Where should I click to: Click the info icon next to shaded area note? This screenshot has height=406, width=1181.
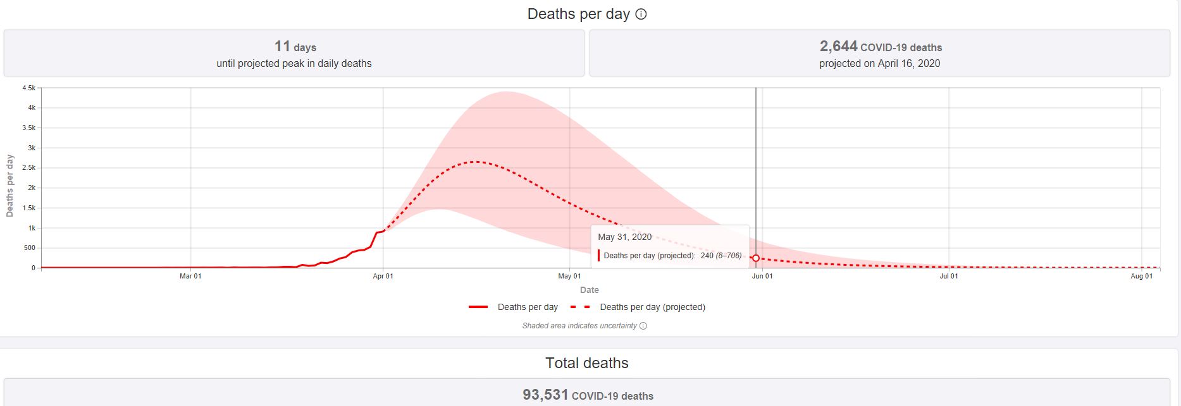[643, 326]
